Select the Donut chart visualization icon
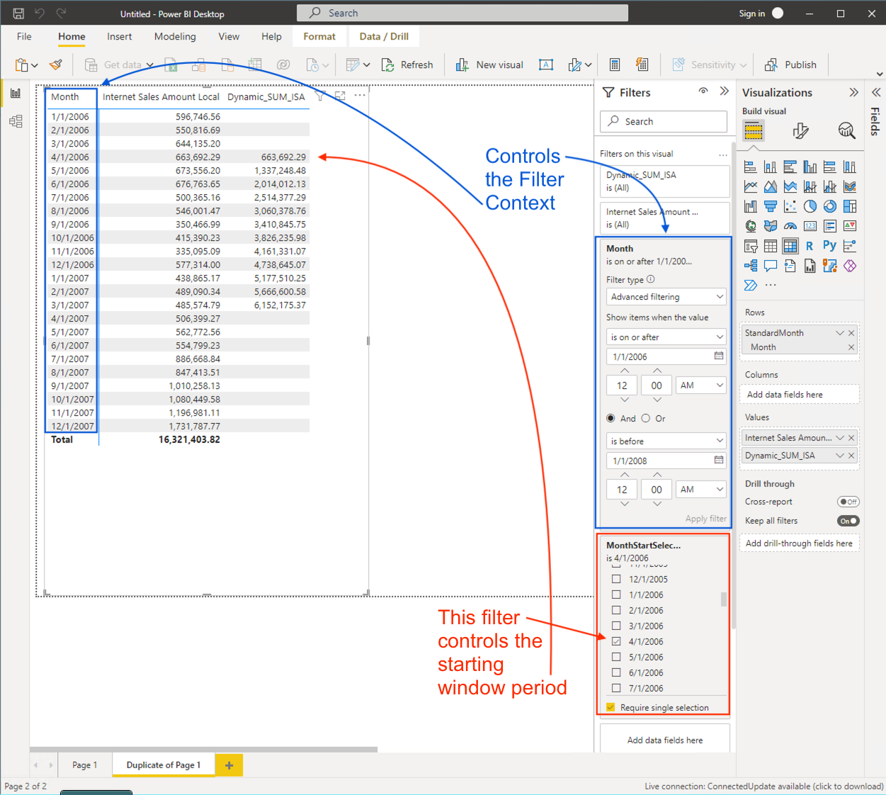The width and height of the screenshot is (886, 795). pos(830,206)
